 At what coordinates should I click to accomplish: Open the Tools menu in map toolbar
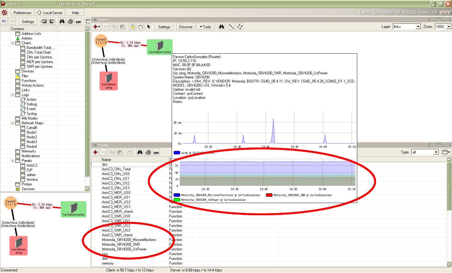(x=206, y=27)
